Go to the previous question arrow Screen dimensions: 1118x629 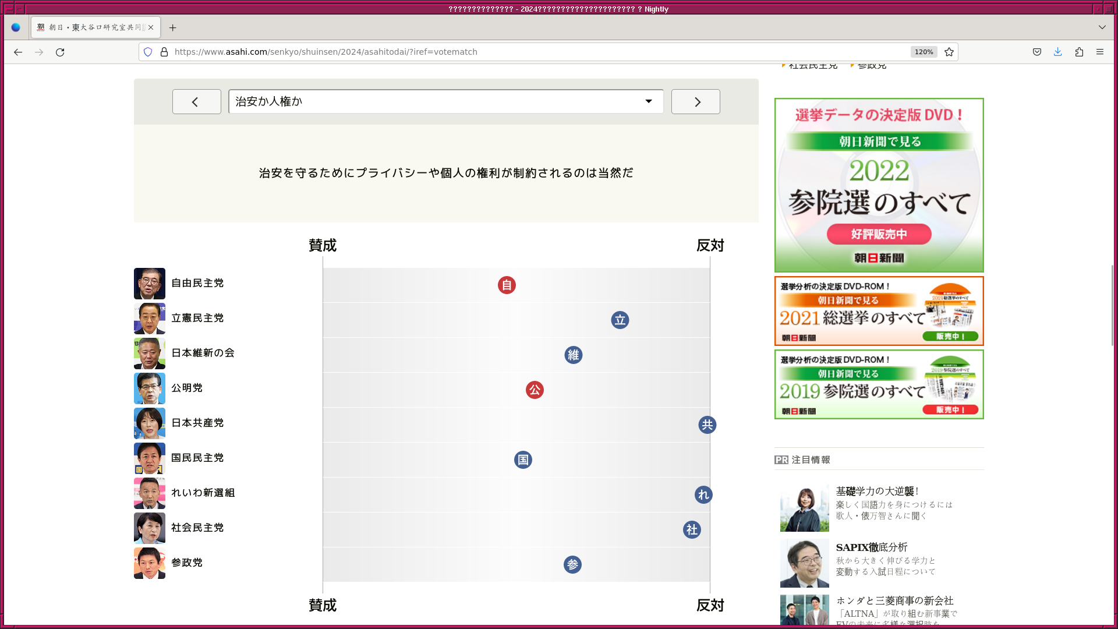click(x=197, y=102)
